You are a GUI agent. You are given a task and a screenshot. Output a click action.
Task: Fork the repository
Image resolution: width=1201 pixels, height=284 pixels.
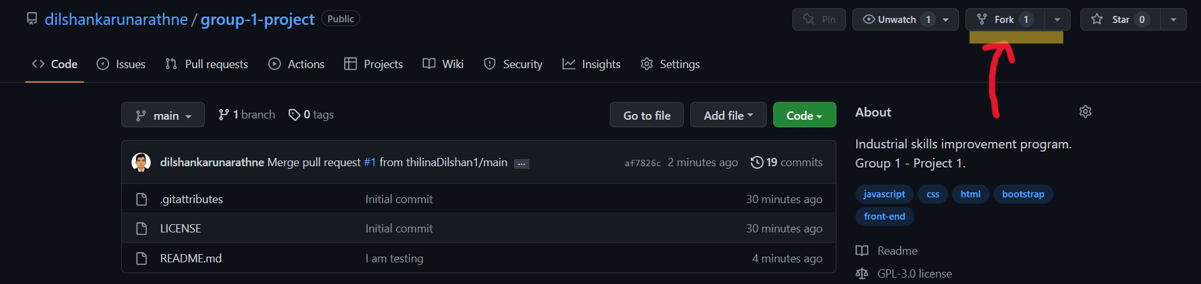(1004, 19)
